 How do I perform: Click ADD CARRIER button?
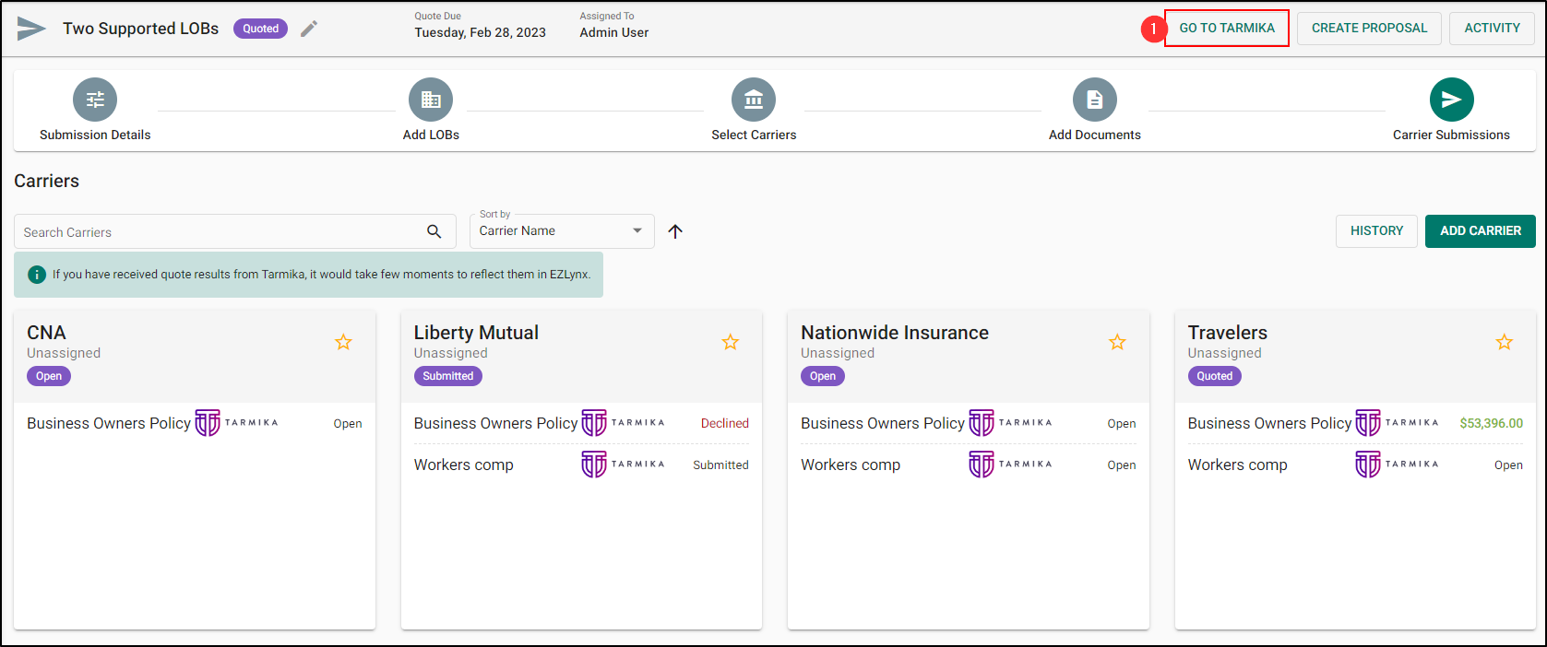point(1481,231)
